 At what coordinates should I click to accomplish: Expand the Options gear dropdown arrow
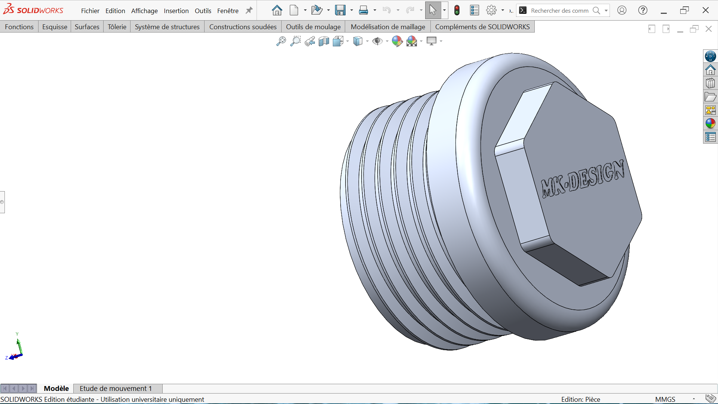point(503,10)
